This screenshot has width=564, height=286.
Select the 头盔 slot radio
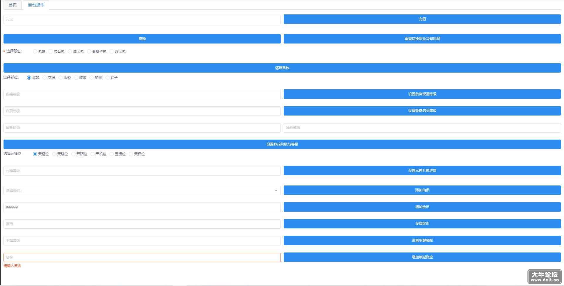61,78
